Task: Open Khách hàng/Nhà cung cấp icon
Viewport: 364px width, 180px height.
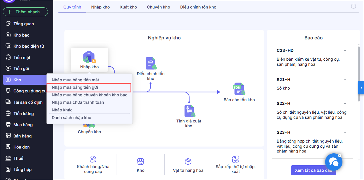Action: pos(93,159)
